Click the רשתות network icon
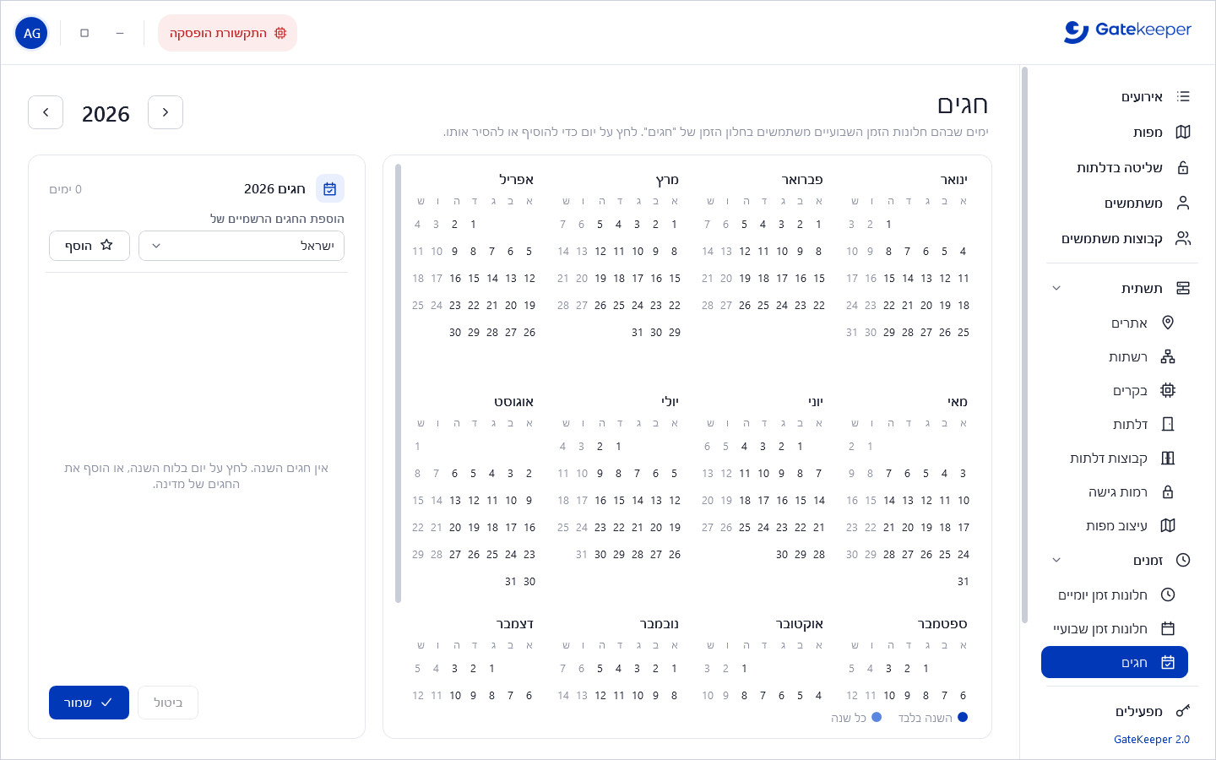This screenshot has height=760, width=1216. [1168, 357]
